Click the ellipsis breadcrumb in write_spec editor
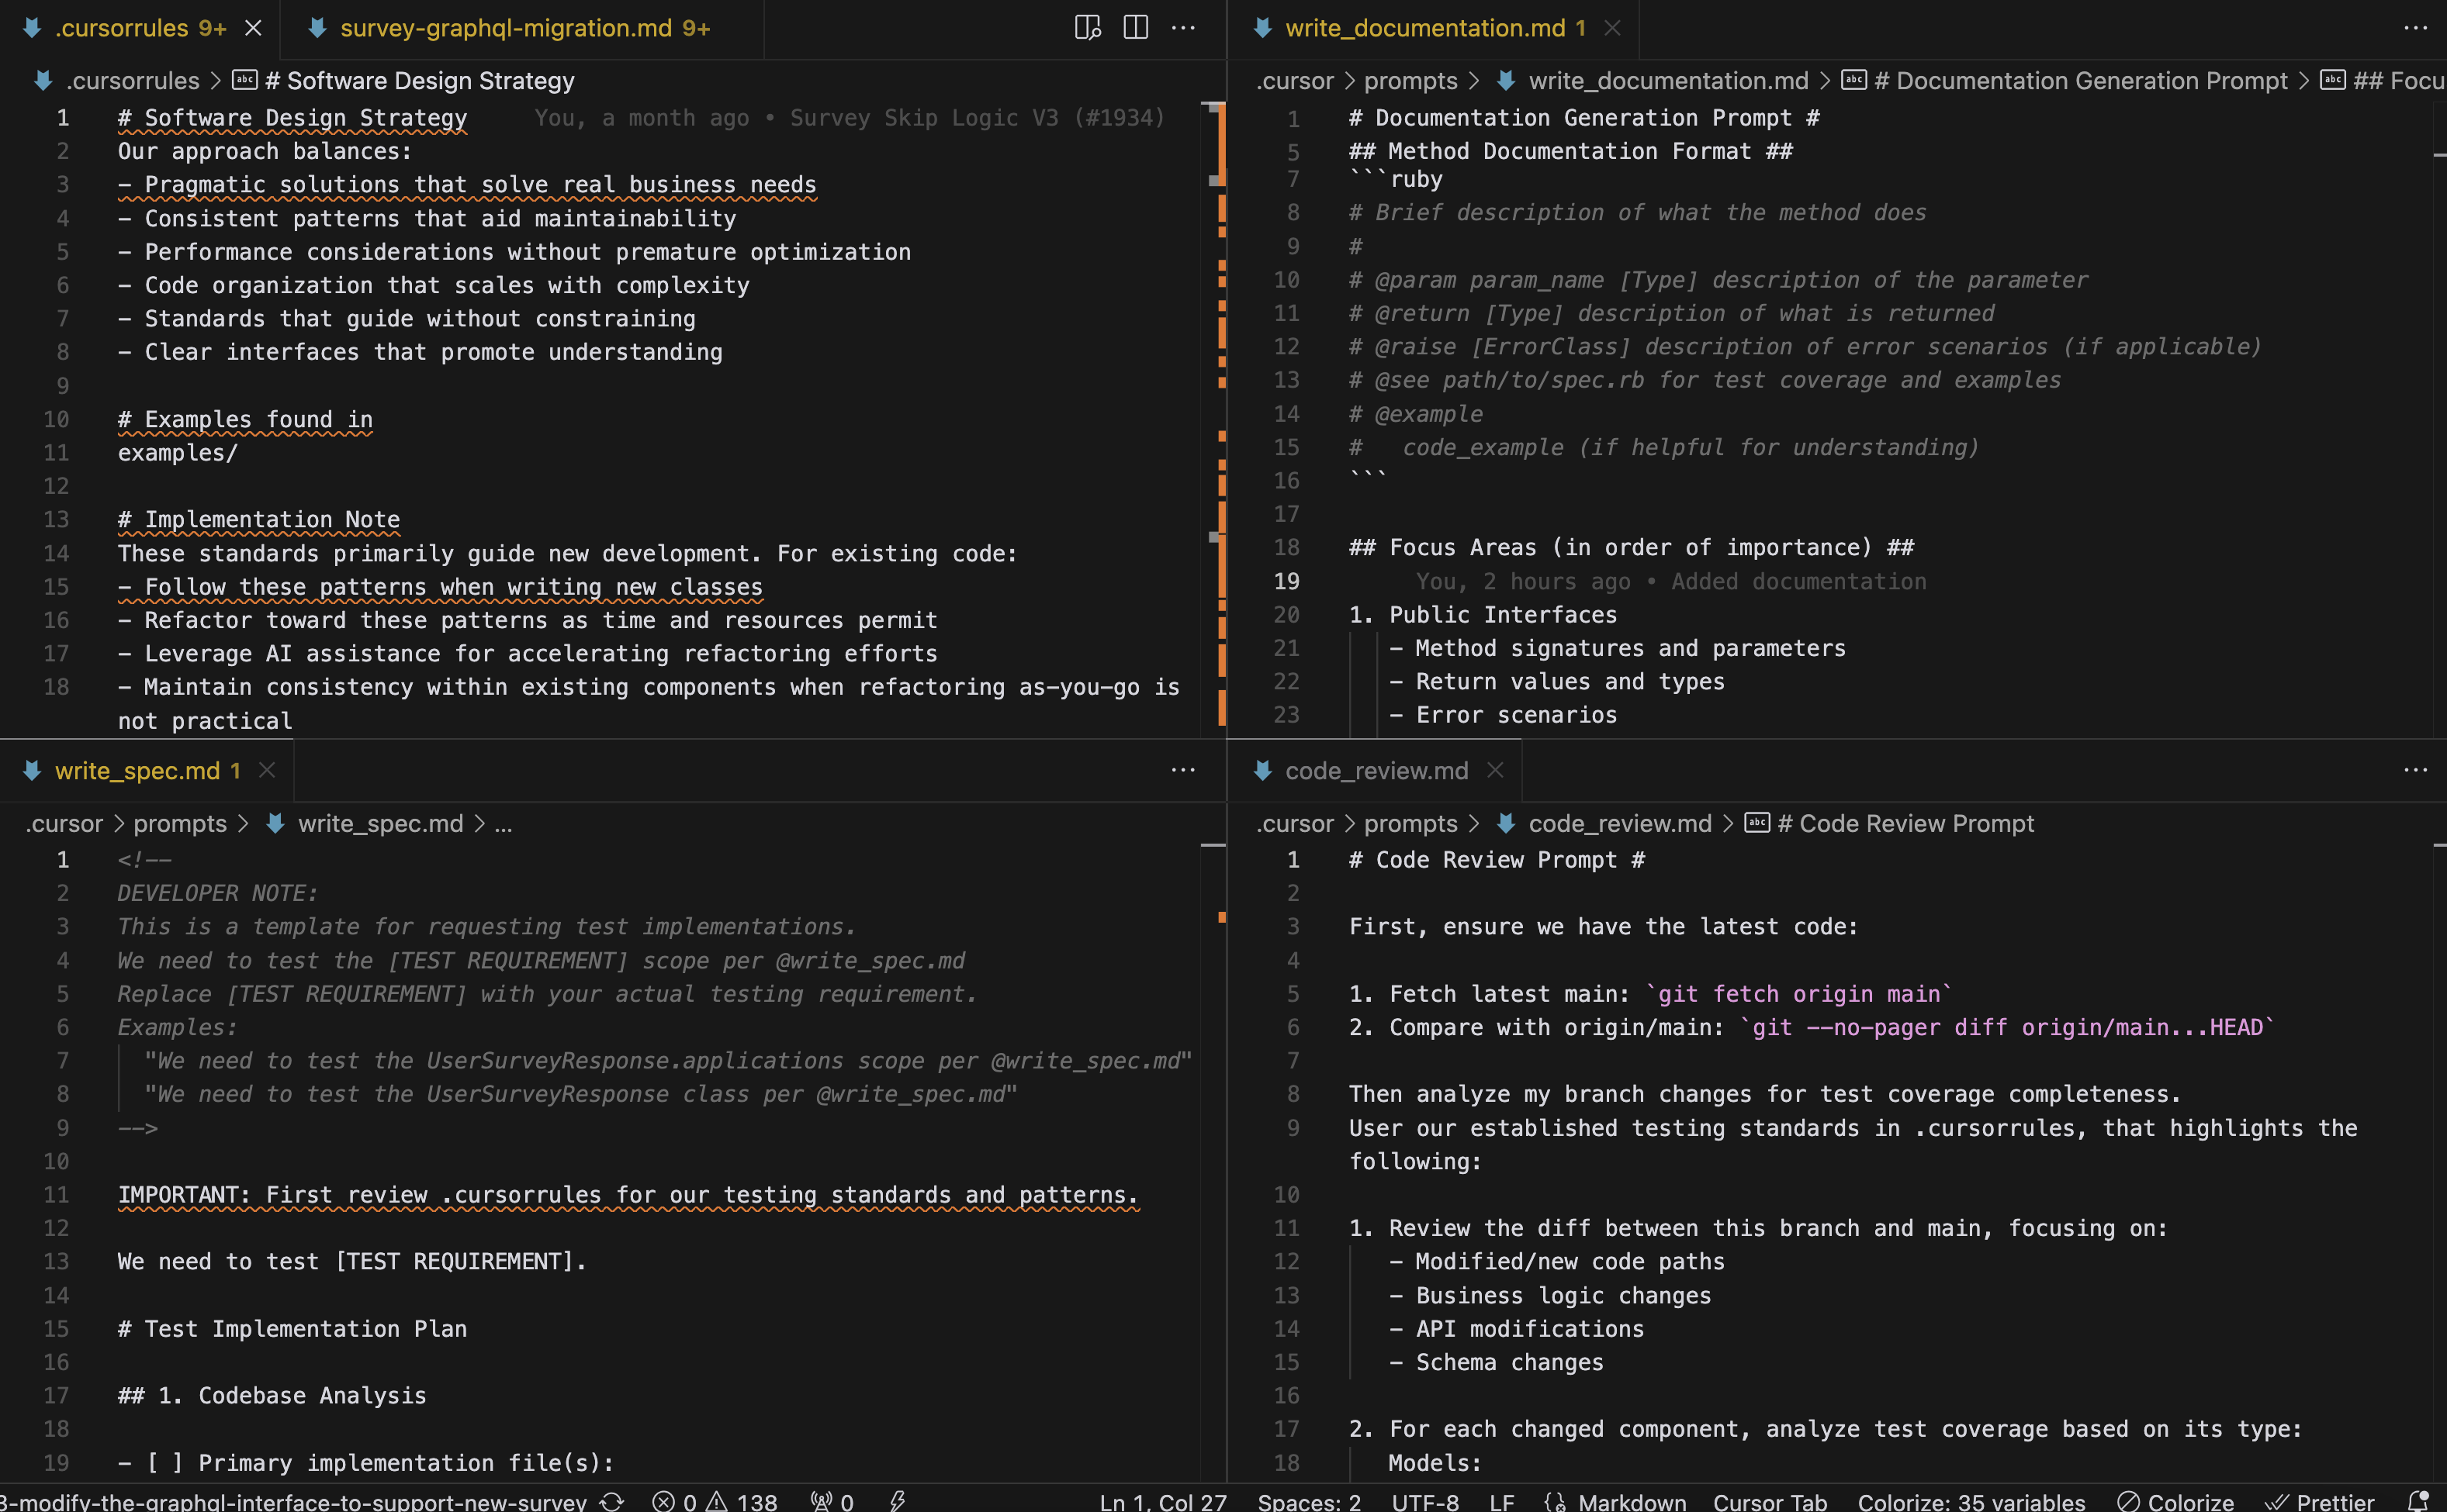2447x1512 pixels. pos(504,824)
